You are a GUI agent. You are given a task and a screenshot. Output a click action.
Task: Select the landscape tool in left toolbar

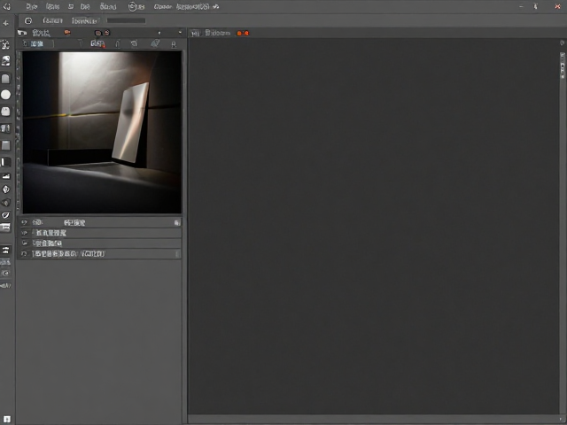point(6,176)
